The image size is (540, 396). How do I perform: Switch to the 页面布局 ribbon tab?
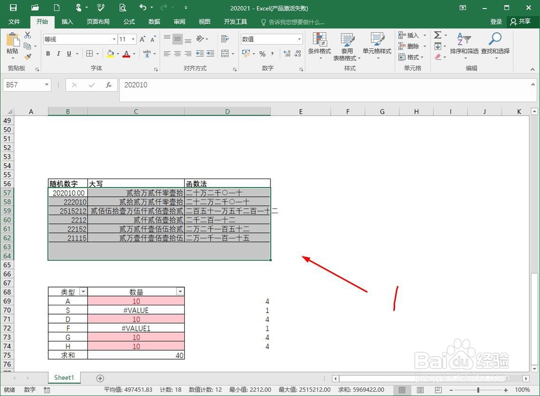tap(98, 22)
